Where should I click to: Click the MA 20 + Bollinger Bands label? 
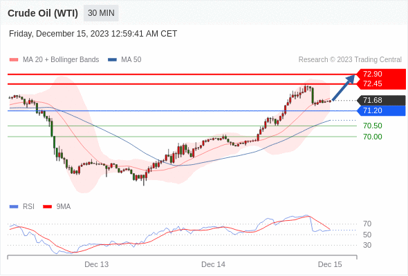point(61,60)
